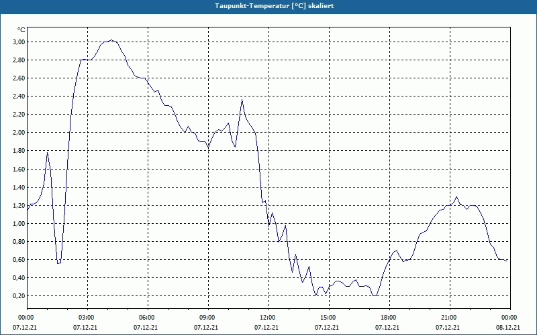The image size is (537, 335).
Task: Click the 09:00 time axis label
Action: (x=208, y=318)
